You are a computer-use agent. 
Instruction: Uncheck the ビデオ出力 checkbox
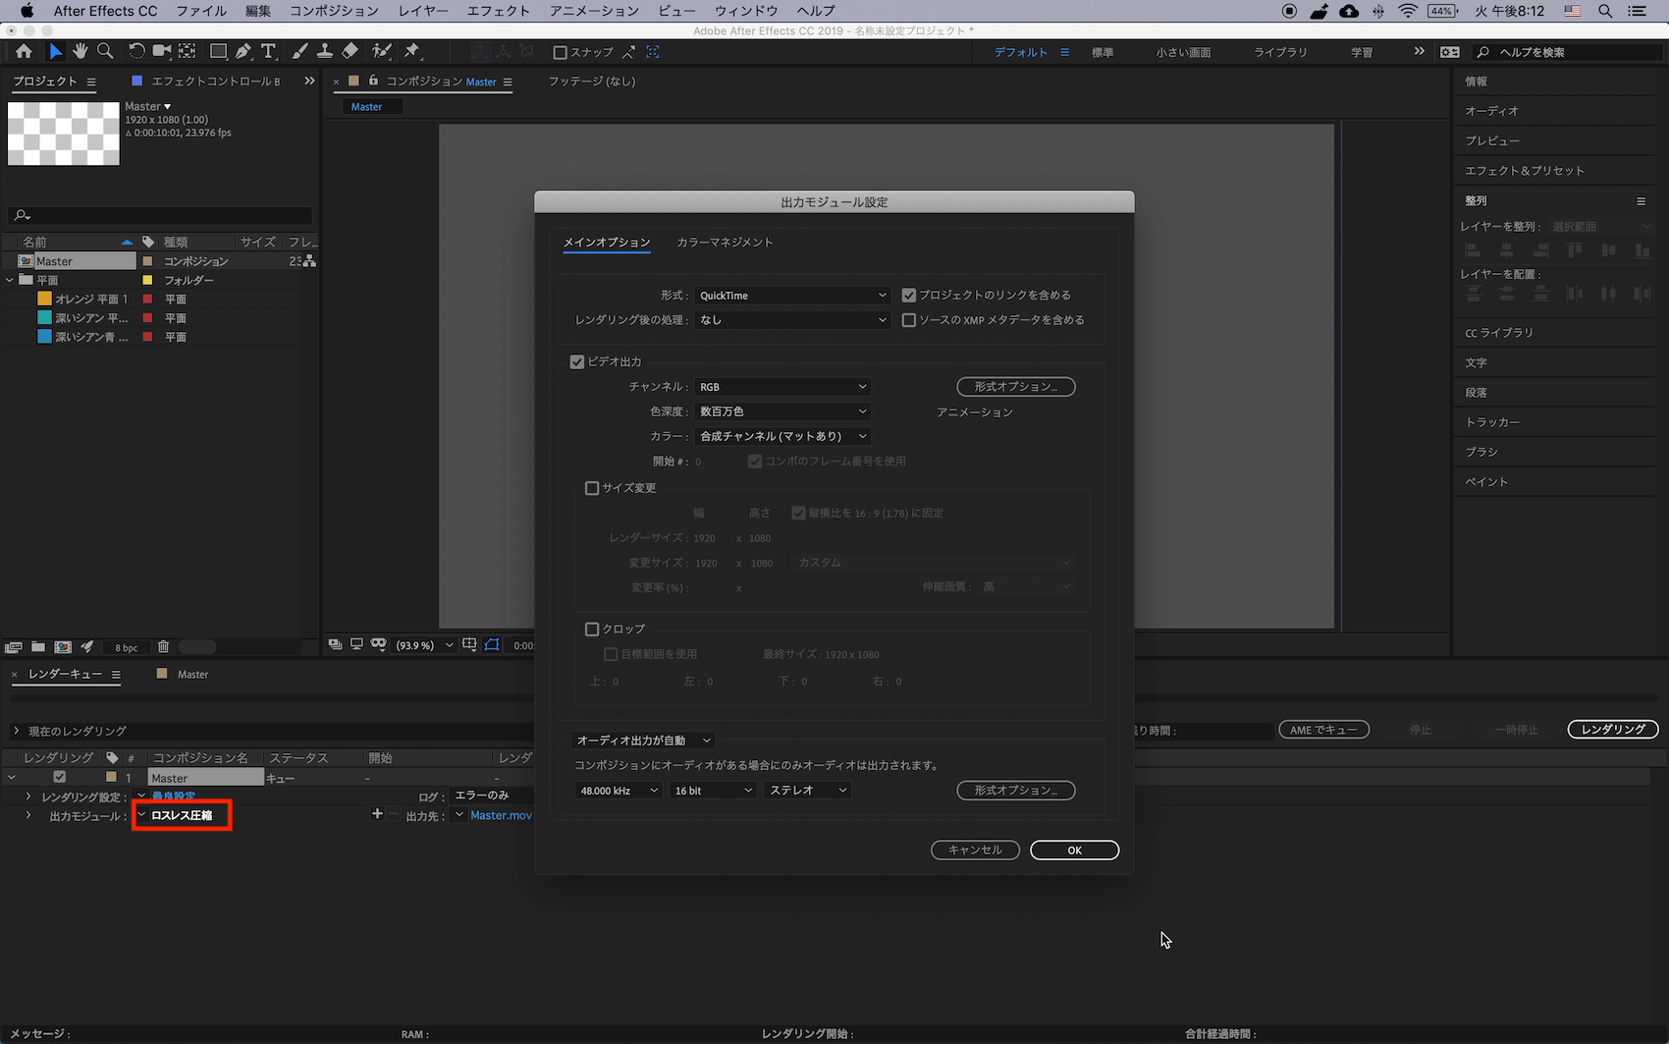pyautogui.click(x=577, y=361)
